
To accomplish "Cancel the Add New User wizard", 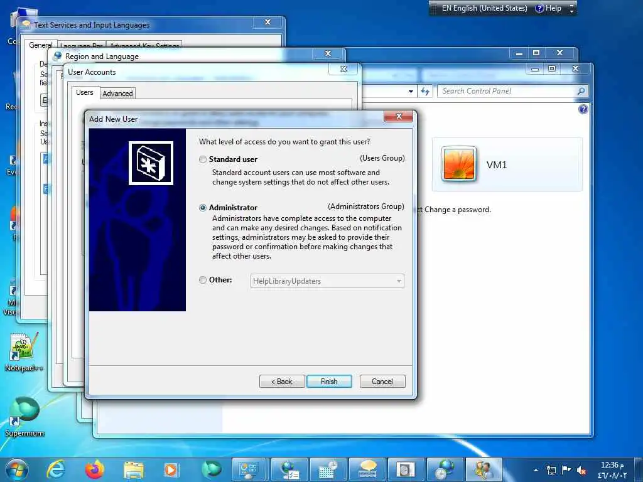I will (382, 382).
